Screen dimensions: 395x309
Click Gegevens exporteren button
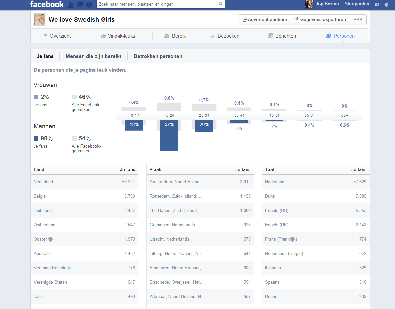point(321,19)
